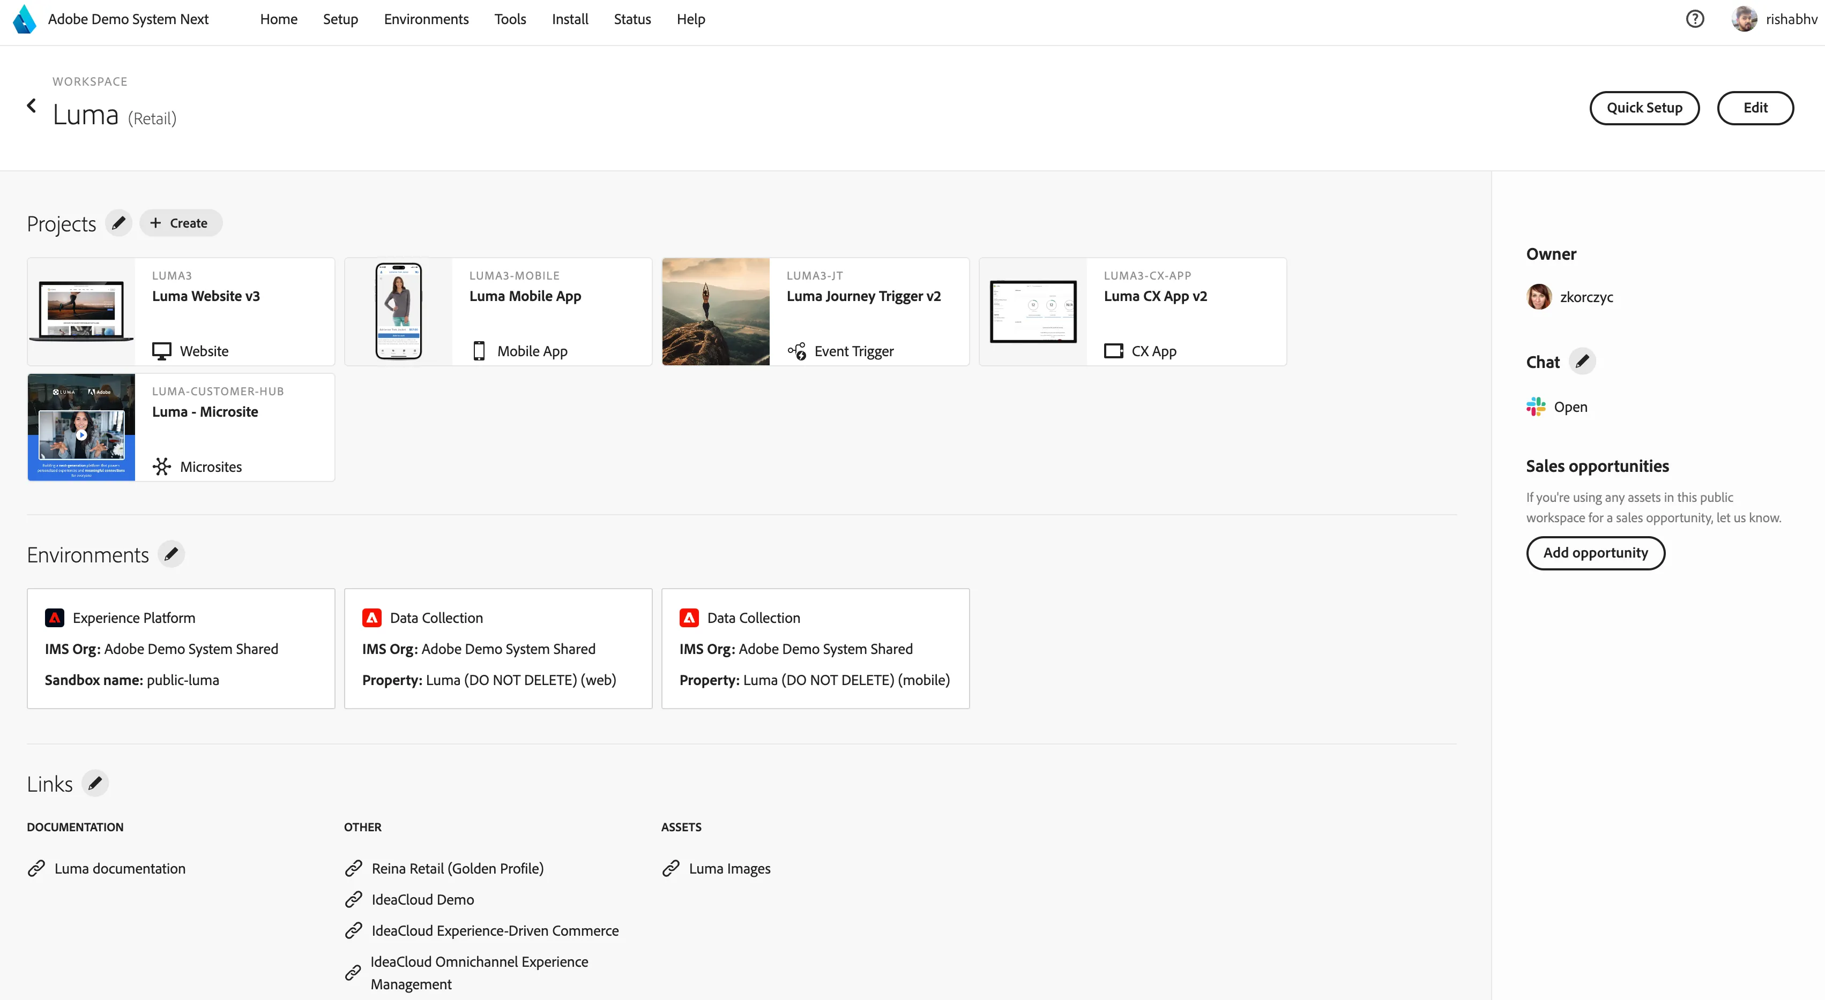Image resolution: width=1825 pixels, height=1000 pixels.
Task: Open IdeaCloud Omnichannel Experience Management link
Action: pos(479,973)
